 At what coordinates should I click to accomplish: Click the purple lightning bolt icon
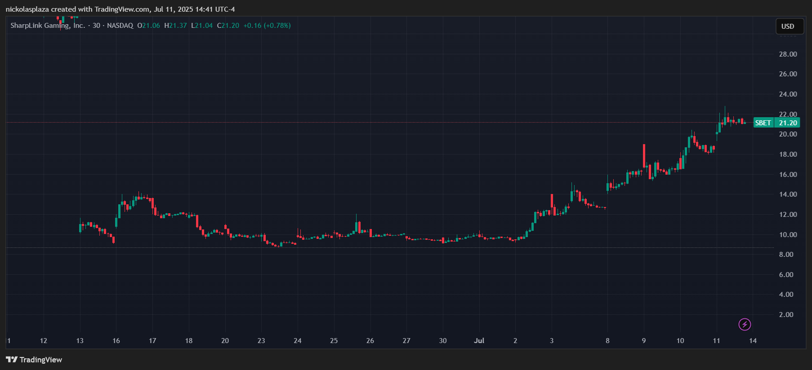click(x=745, y=324)
